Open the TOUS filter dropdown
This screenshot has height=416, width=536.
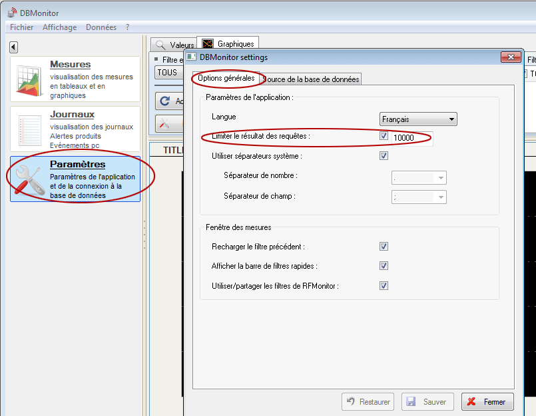click(170, 73)
